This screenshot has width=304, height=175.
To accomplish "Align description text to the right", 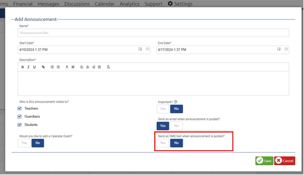I will [x=94, y=67].
